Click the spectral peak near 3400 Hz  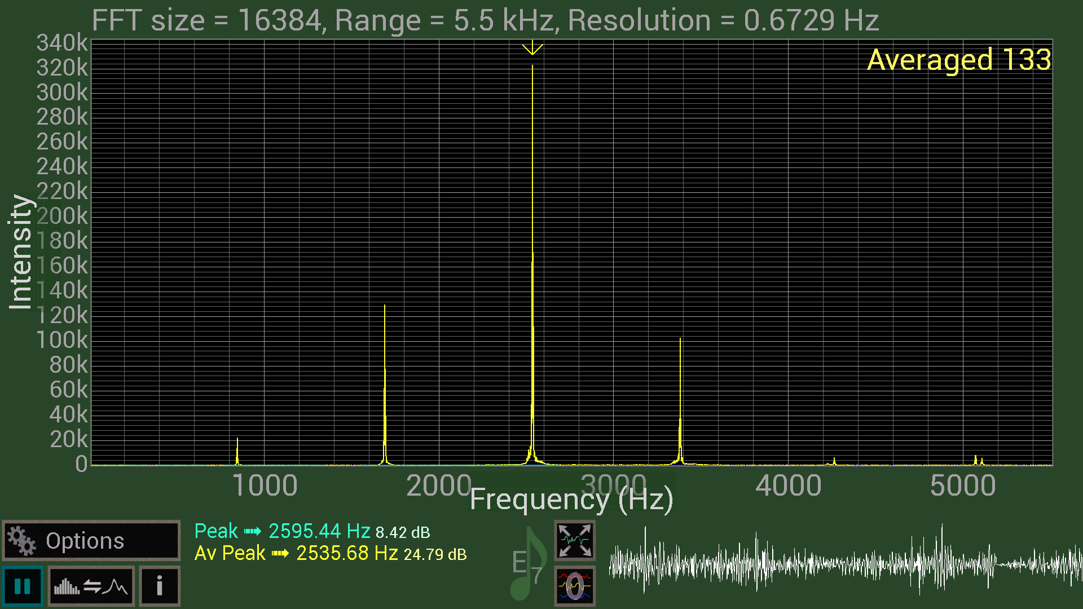pos(680,406)
